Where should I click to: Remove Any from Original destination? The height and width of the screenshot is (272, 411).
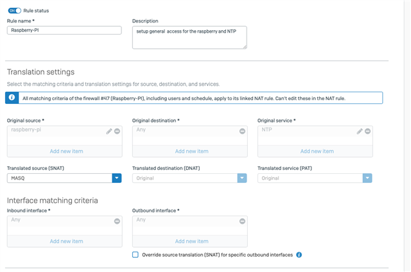[x=243, y=131]
